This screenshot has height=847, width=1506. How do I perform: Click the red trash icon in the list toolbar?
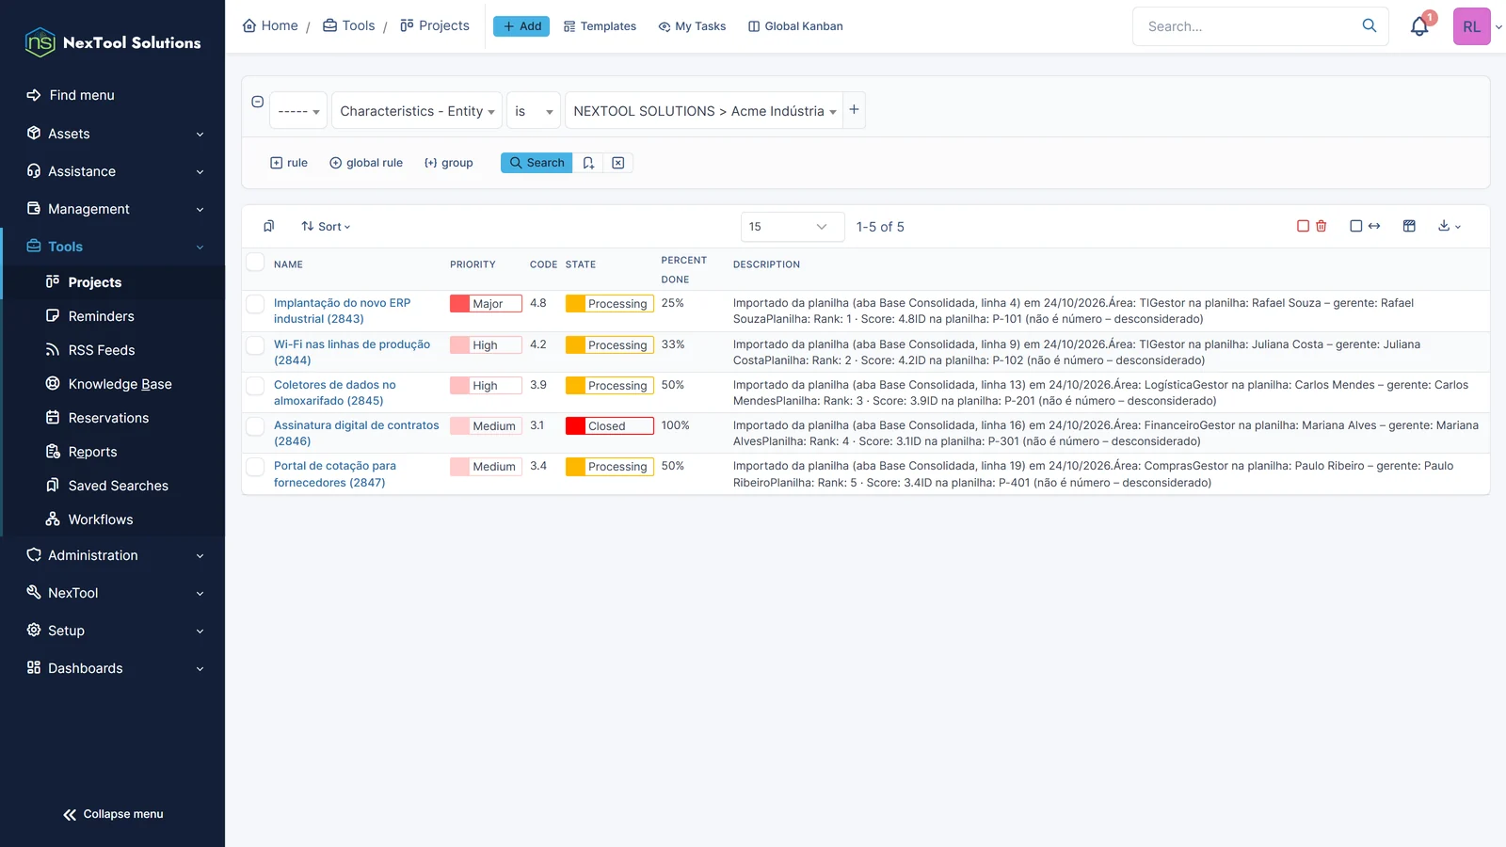[x=1322, y=226]
